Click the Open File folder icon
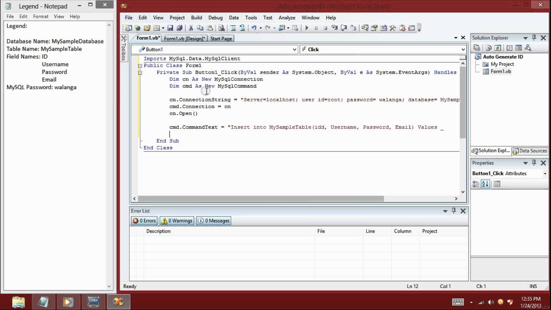Viewport: 551px width, 310px height. (147, 28)
